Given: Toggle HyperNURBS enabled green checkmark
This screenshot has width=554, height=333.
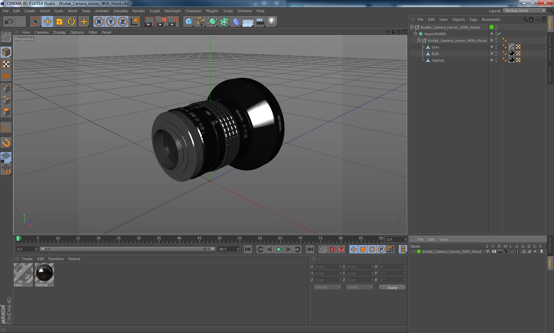Looking at the screenshot, I should [499, 34].
